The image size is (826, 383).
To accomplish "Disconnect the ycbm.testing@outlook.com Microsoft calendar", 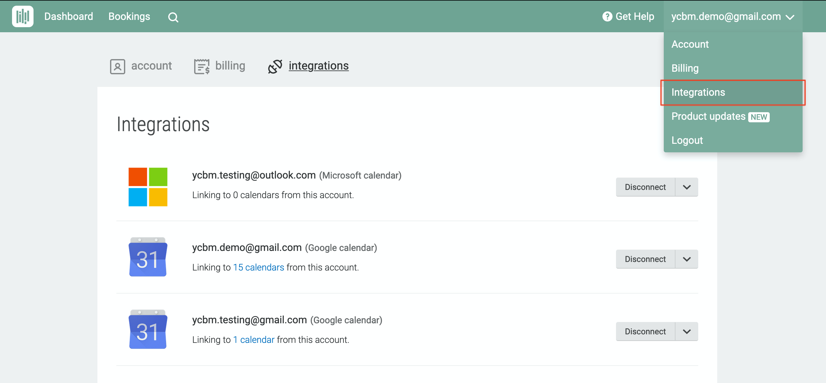I will 645,187.
